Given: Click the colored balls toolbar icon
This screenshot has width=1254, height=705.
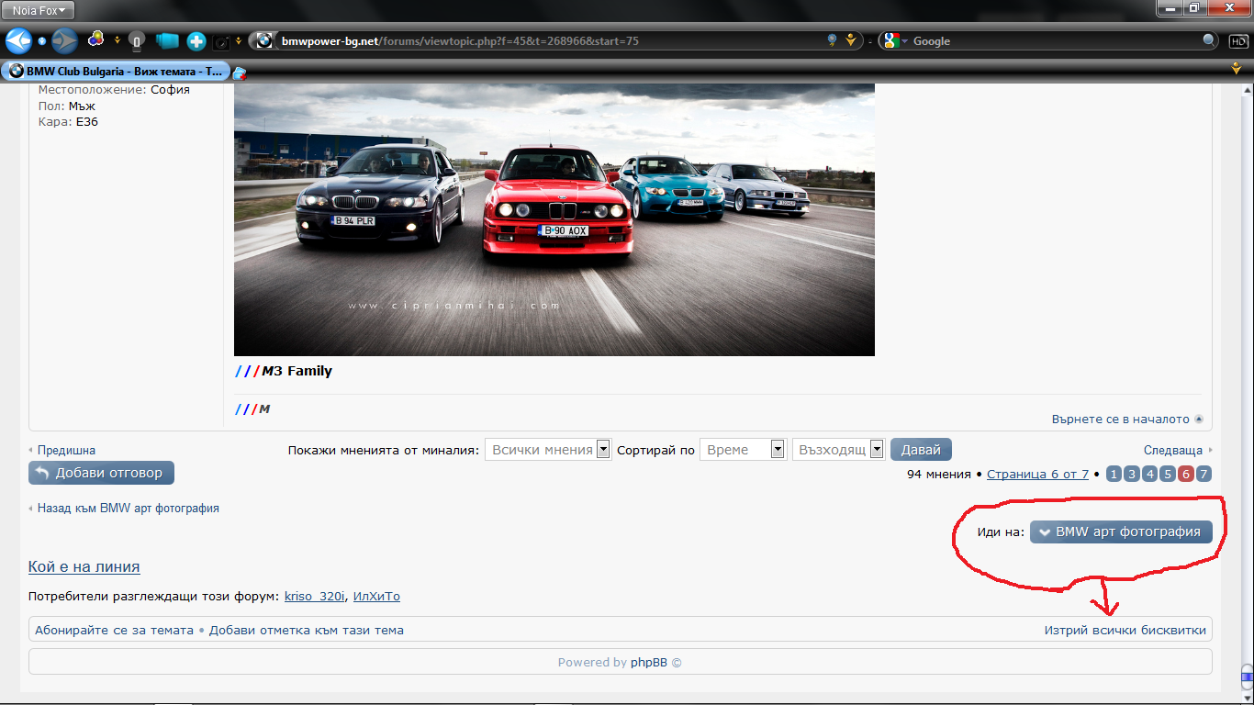Looking at the screenshot, I should 95,40.
